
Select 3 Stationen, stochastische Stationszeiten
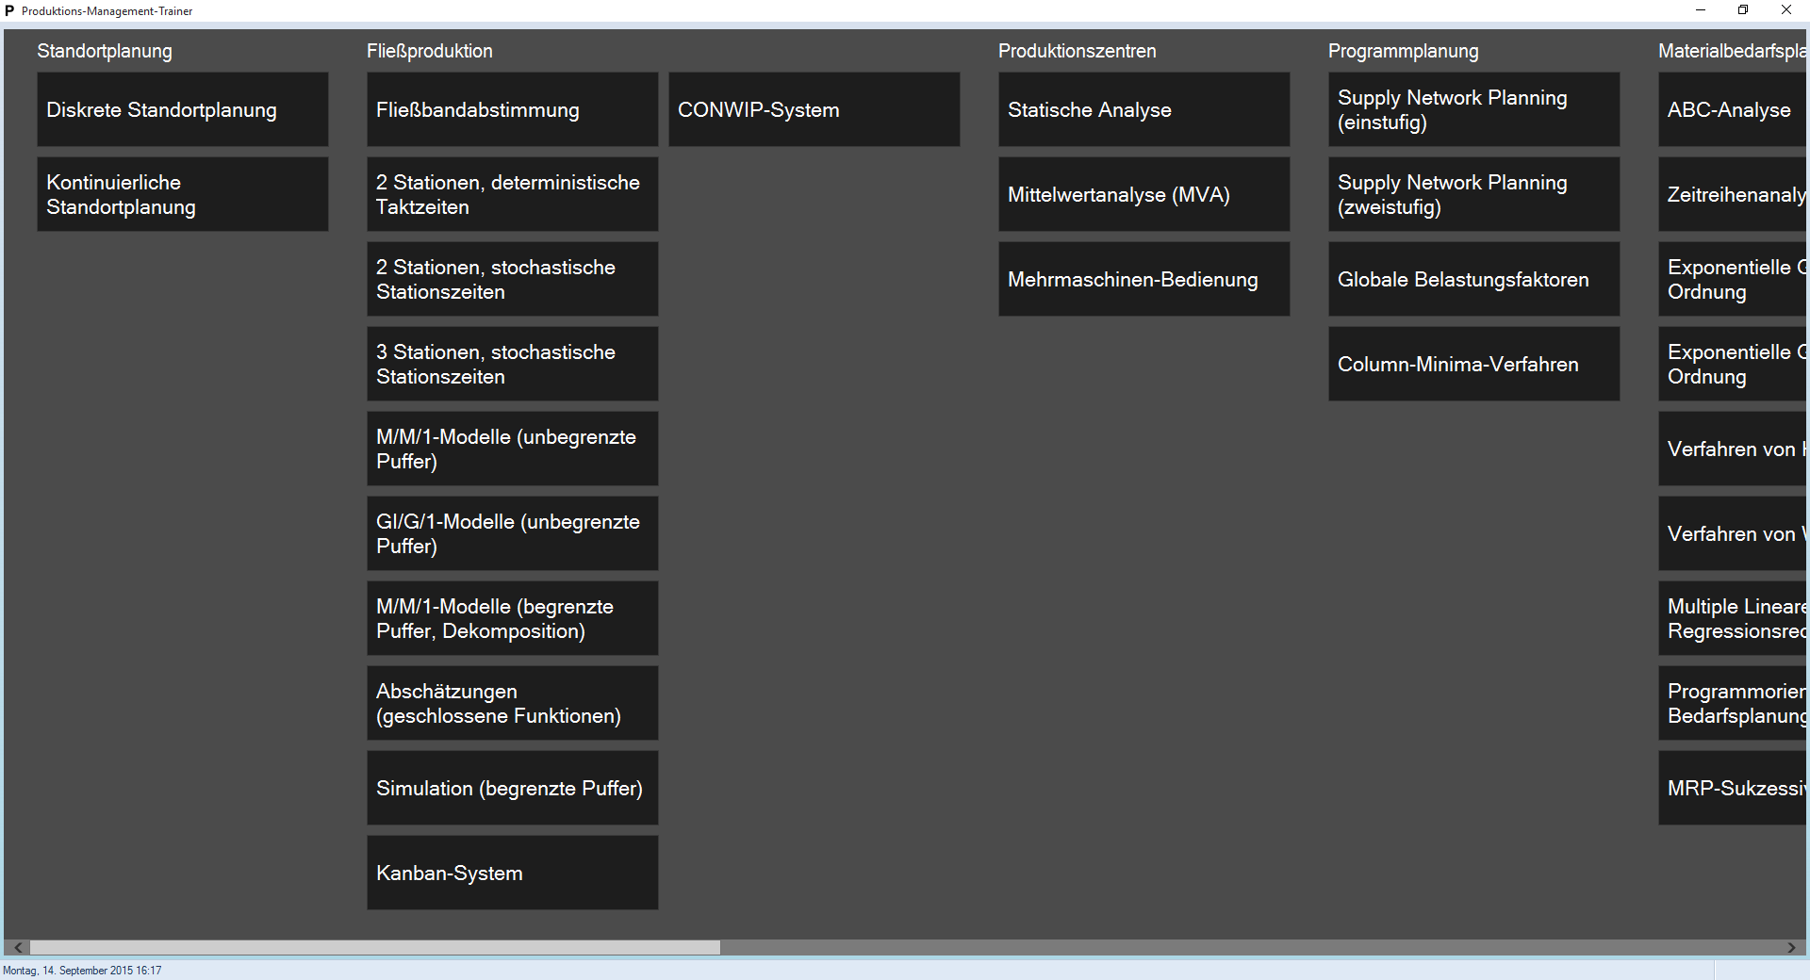[512, 364]
